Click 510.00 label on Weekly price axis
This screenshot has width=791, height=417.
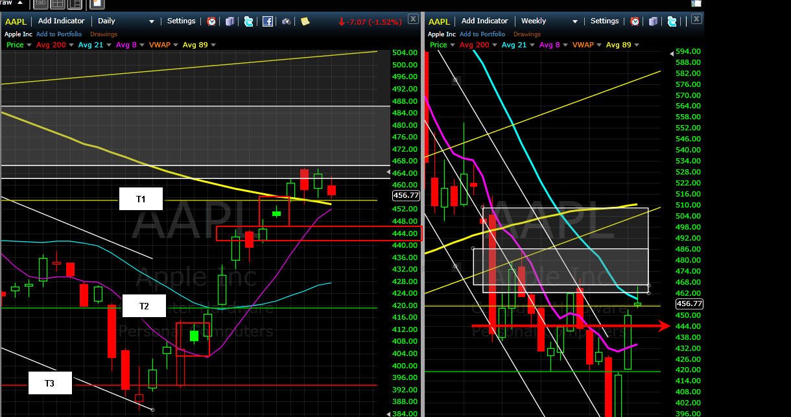tap(688, 205)
